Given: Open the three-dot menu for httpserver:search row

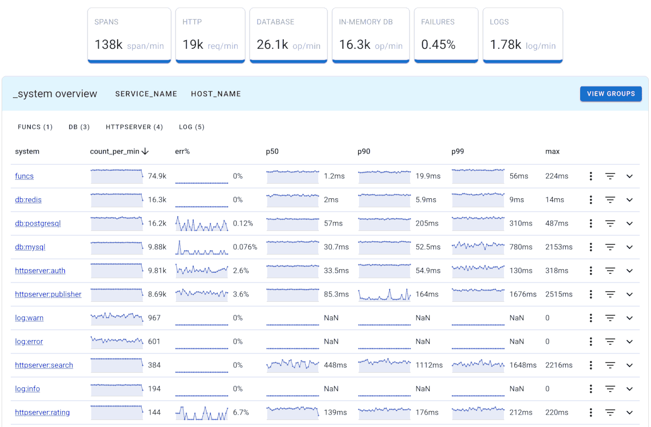Looking at the screenshot, I should (x=590, y=365).
